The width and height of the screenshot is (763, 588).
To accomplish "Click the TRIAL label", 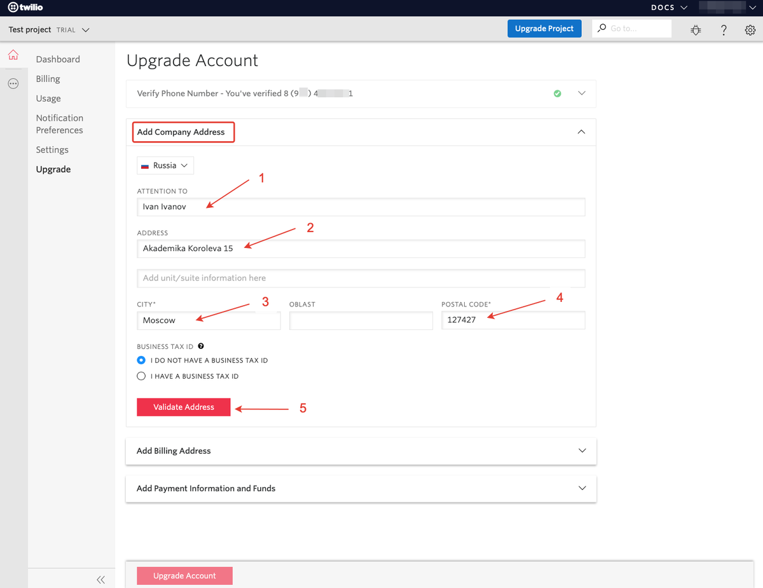I will click(66, 30).
